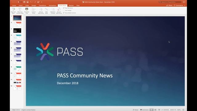Image resolution: width=197 pixels, height=111 pixels.
Task: Toggle Show Media Controls checkbox
Action: tap(64, 13)
